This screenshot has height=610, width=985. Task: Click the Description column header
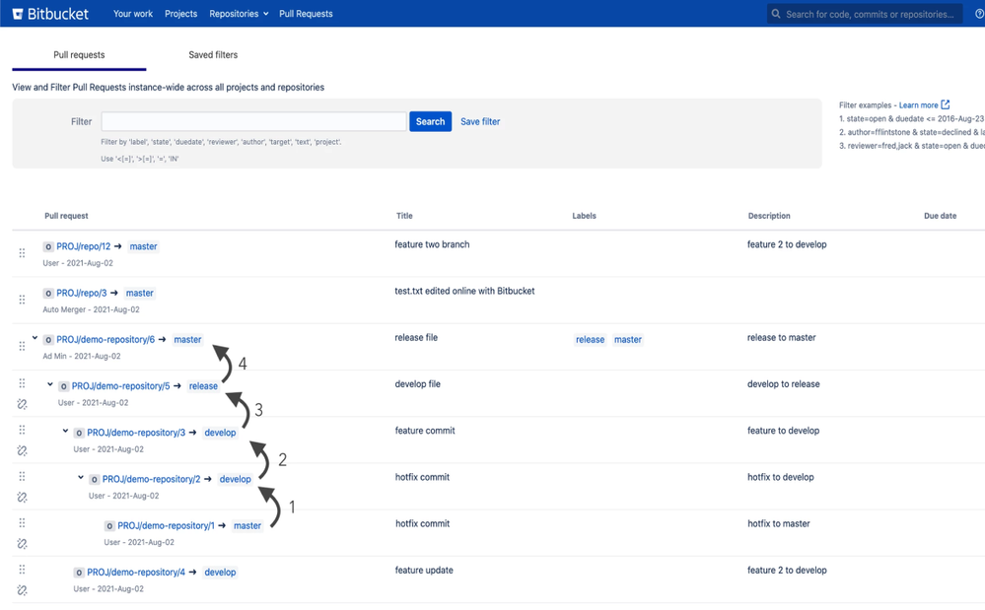769,216
